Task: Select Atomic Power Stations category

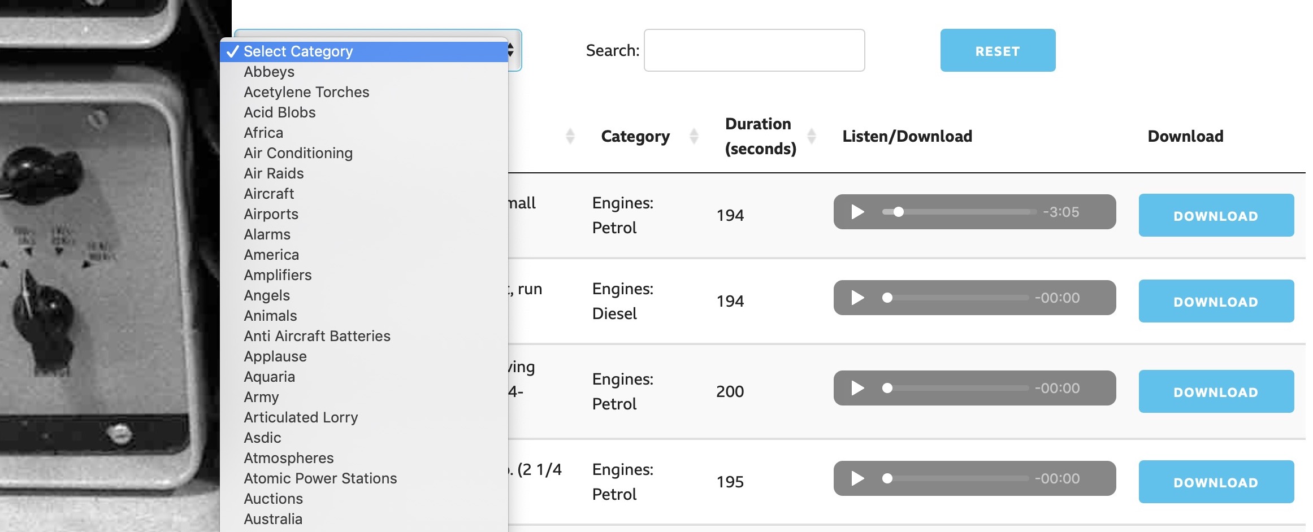Action: pos(320,478)
